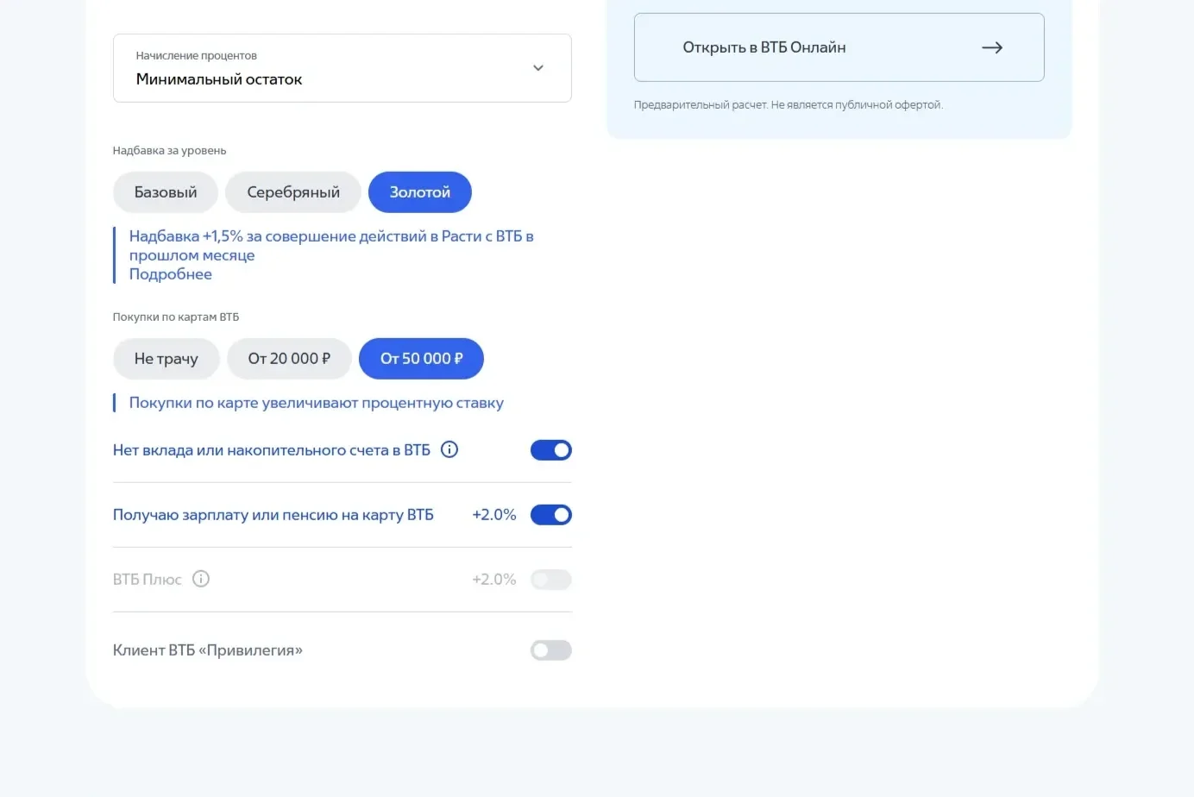Open the info icon next to ВТБ Плюс
Viewport: 1194px width, 797px height.
(x=201, y=579)
